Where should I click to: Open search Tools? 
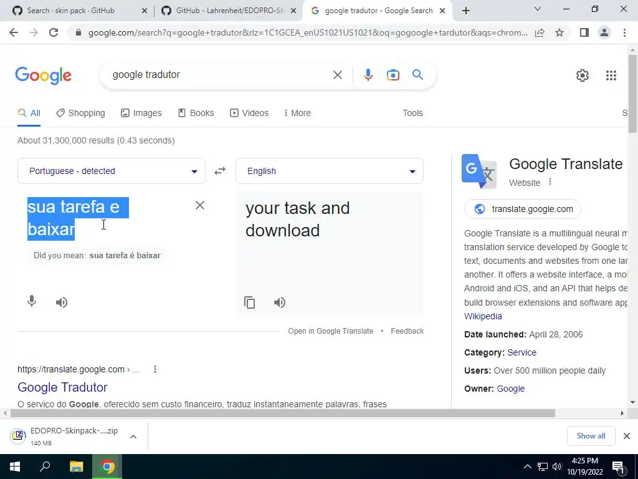tap(412, 113)
